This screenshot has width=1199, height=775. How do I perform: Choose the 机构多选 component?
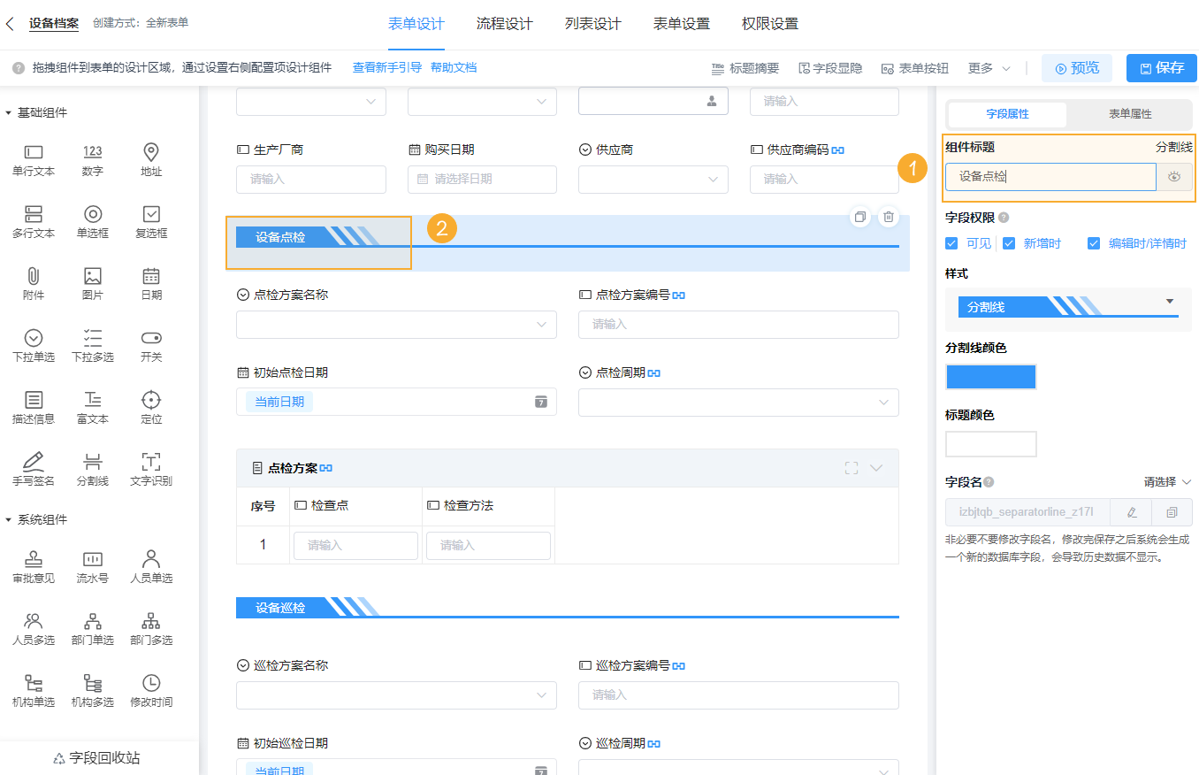[x=92, y=690]
